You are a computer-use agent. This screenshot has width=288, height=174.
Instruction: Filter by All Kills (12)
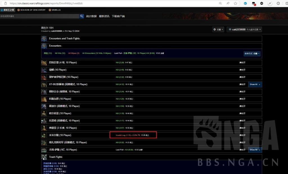click(x=60, y=53)
